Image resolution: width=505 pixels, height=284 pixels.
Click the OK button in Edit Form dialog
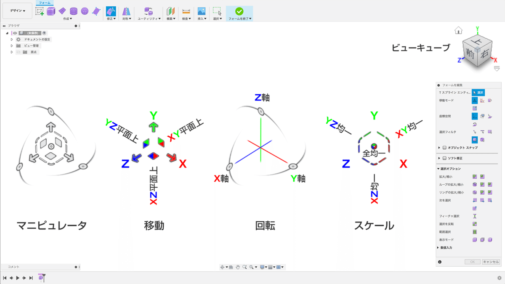point(473,262)
